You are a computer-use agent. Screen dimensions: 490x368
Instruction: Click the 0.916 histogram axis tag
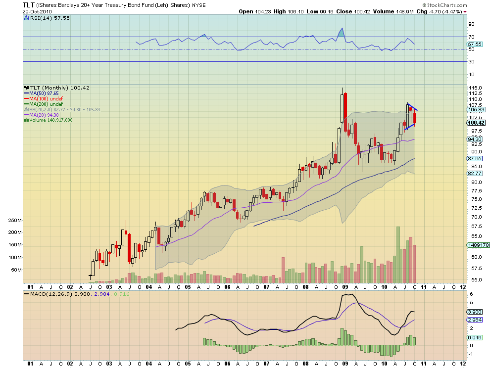point(475,338)
